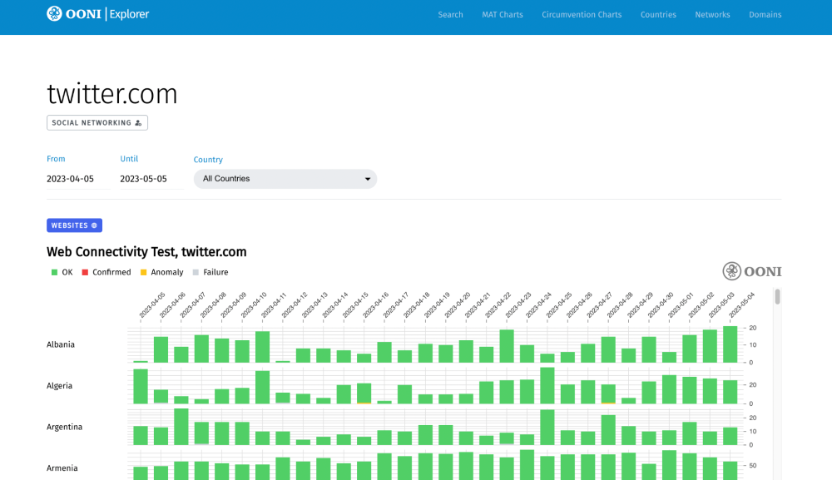The image size is (832, 480).
Task: Click the green OK legend swatch
Action: 54,272
